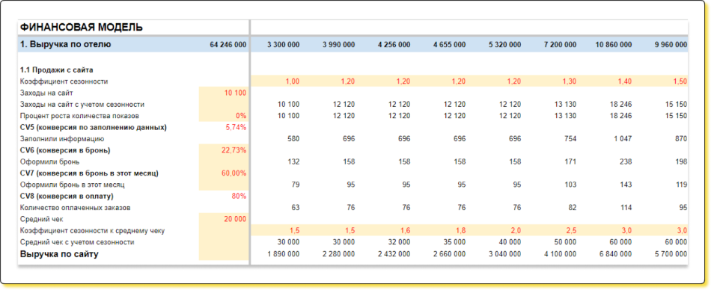Select average check coefficient 2,5 cell
Screen dimensions: 711x290
coord(571,231)
